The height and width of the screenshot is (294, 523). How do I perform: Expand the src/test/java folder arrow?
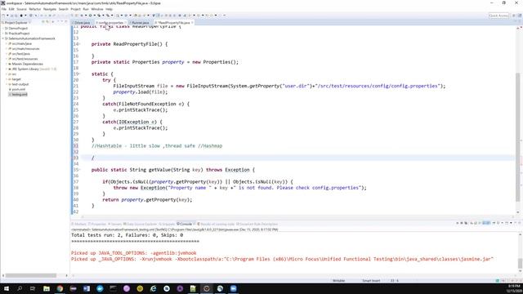pos(7,54)
